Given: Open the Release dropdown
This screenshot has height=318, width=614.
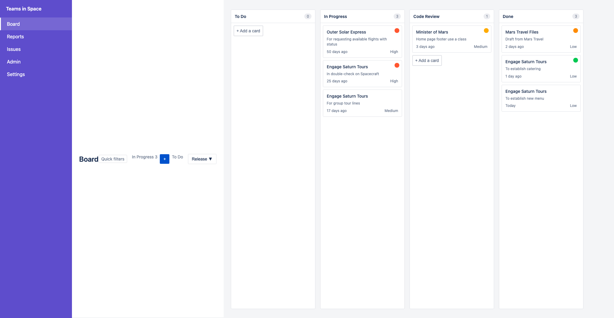Looking at the screenshot, I should point(202,159).
